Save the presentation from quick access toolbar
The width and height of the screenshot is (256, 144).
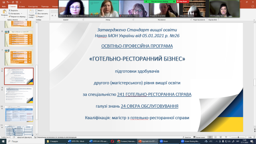point(4,2)
